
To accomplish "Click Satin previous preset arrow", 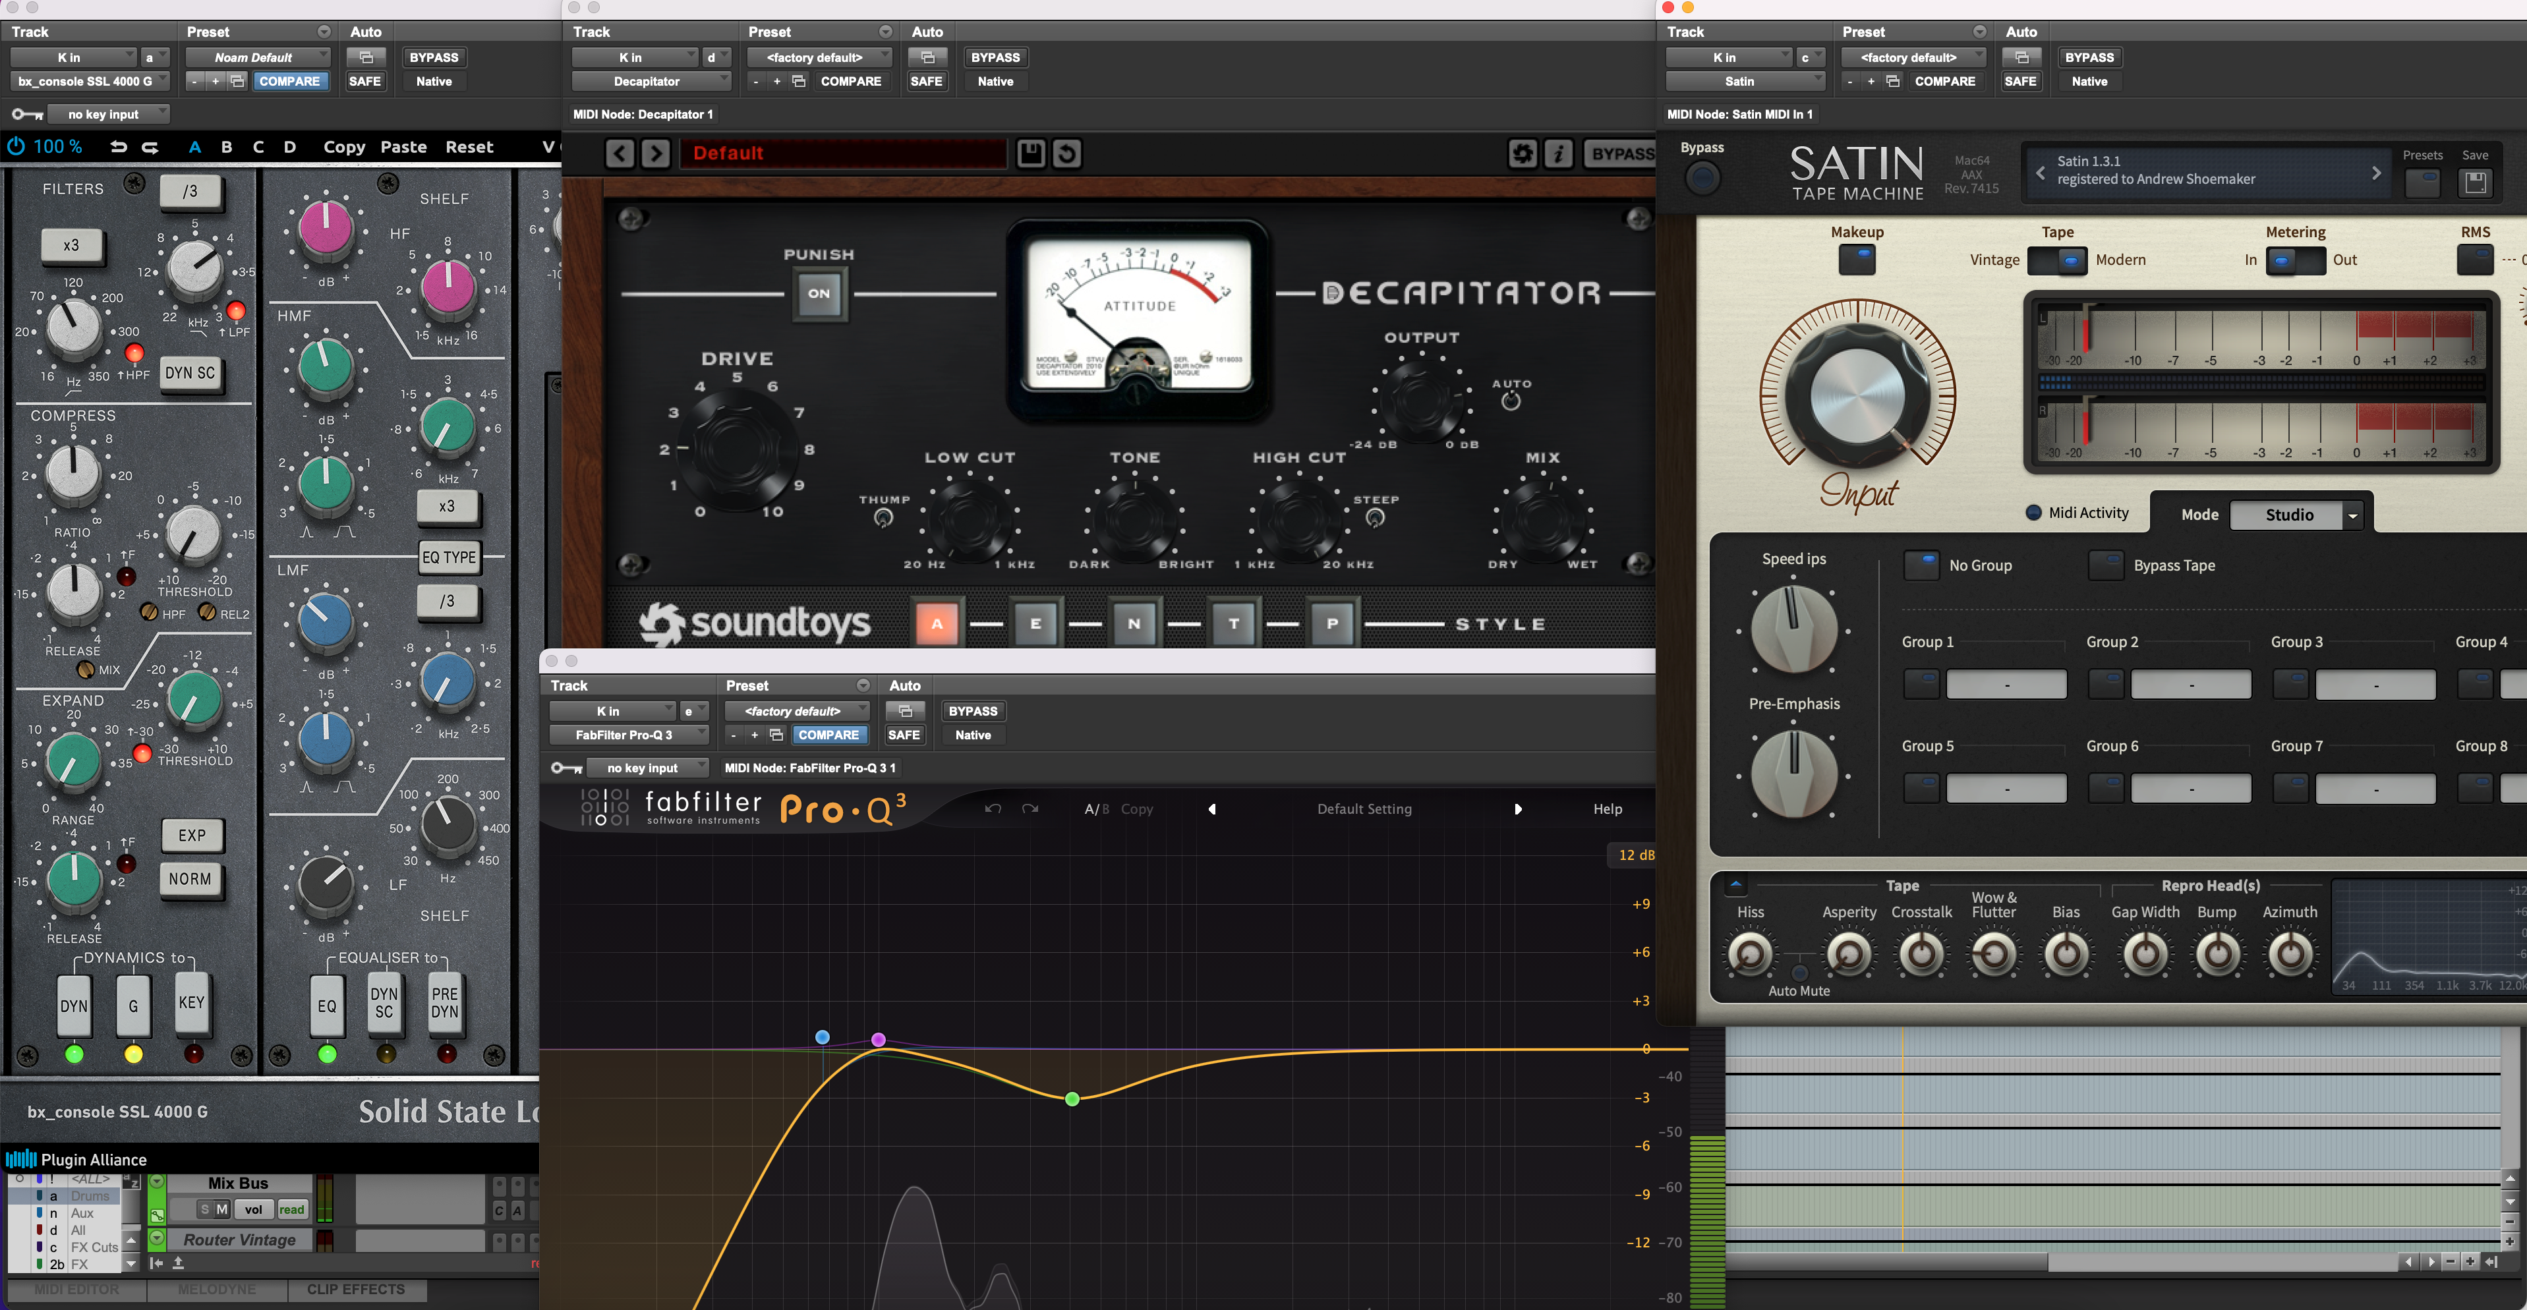I will [2041, 173].
